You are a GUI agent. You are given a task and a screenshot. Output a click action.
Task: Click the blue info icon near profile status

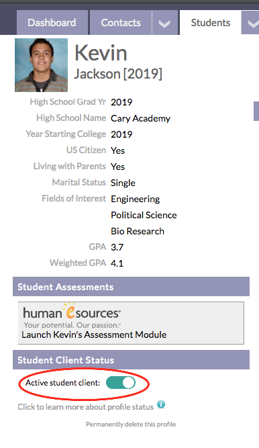161,404
